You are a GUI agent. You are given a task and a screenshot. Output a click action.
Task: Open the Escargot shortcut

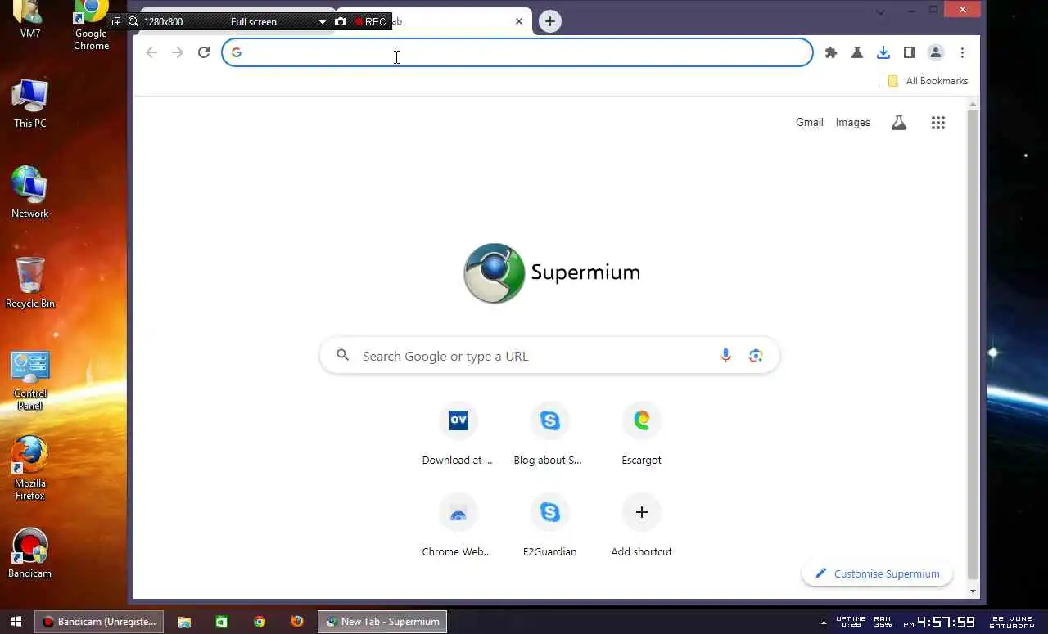point(641,434)
